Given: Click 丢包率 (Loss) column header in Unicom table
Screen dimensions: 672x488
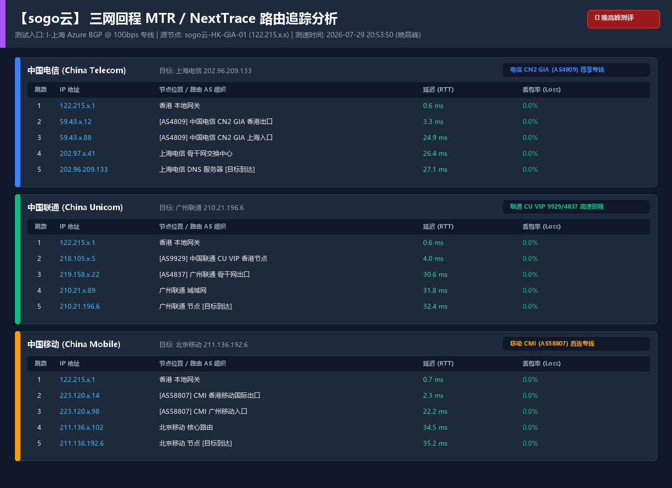Looking at the screenshot, I should [542, 227].
